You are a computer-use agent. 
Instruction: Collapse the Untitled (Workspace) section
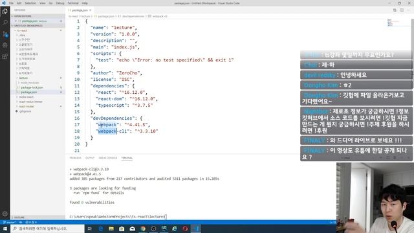(x=37, y=26)
